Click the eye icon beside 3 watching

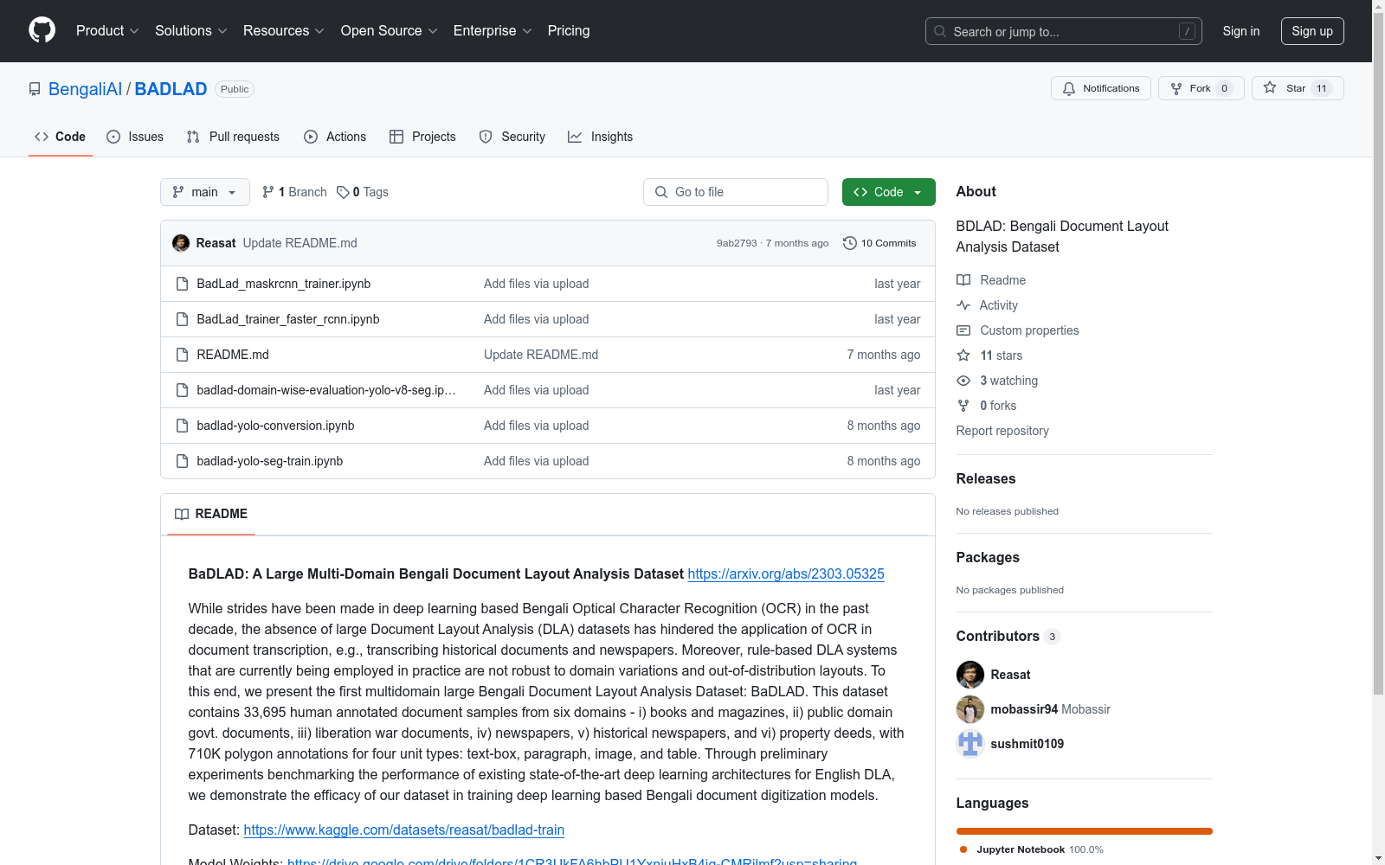[x=963, y=381]
